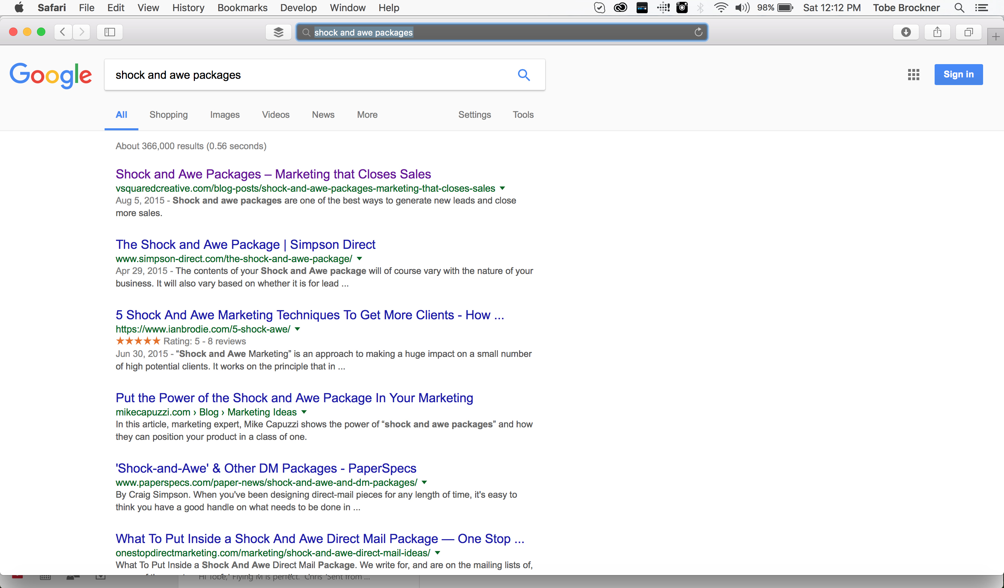The width and height of the screenshot is (1004, 588).
Task: Open the Bookmarks menu
Action: coord(242,8)
